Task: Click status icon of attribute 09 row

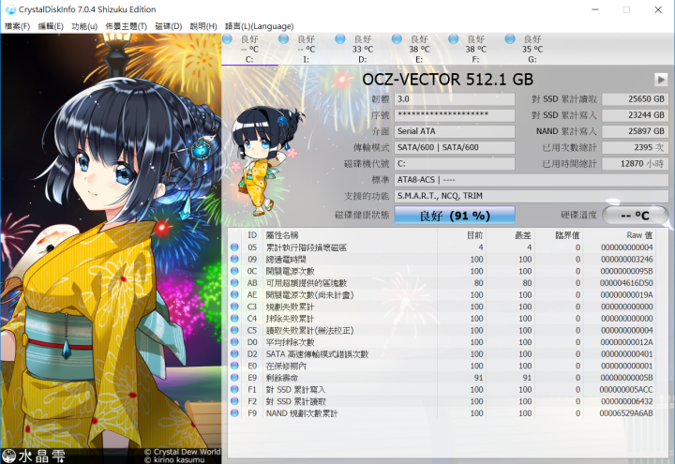Action: 234,259
